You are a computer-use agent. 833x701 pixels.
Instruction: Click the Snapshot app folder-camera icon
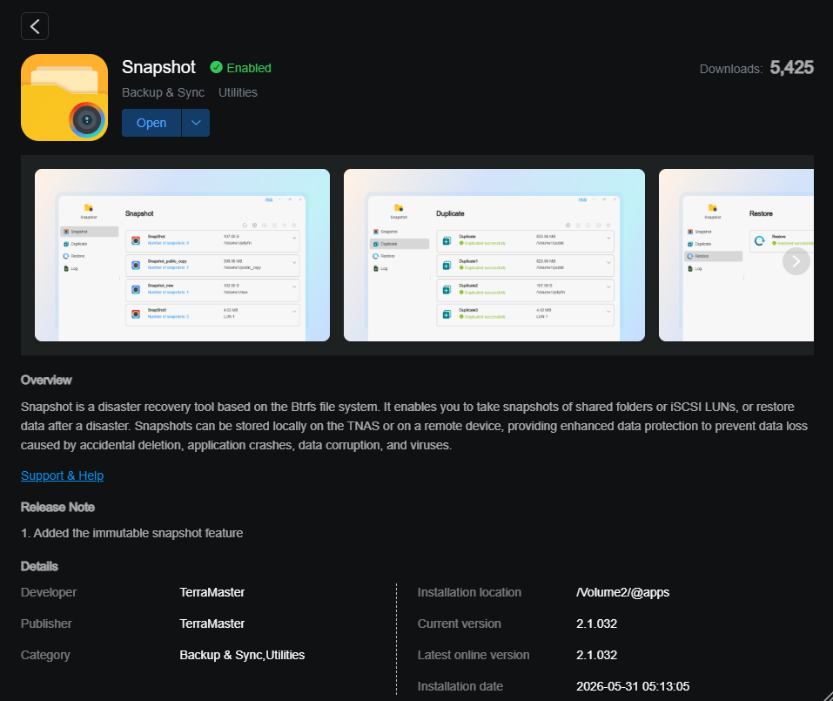(64, 98)
